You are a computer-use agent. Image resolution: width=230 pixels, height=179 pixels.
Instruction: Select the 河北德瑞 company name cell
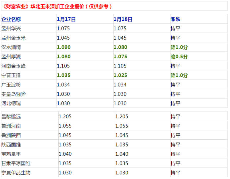[x=11, y=103]
